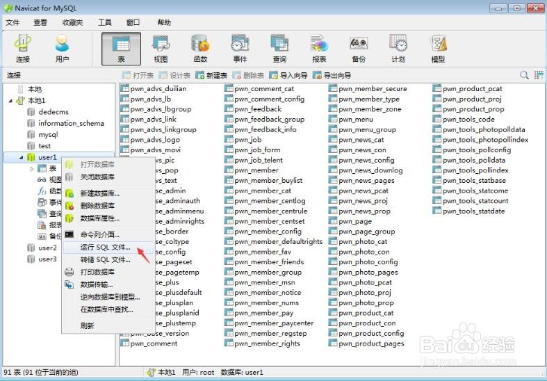
Task: Choose 转储 SQL 文件... from context menu
Action: pos(108,260)
